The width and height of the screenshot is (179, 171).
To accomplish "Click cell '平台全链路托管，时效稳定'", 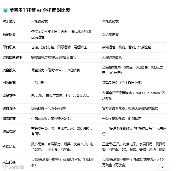I will tap(122, 118).
